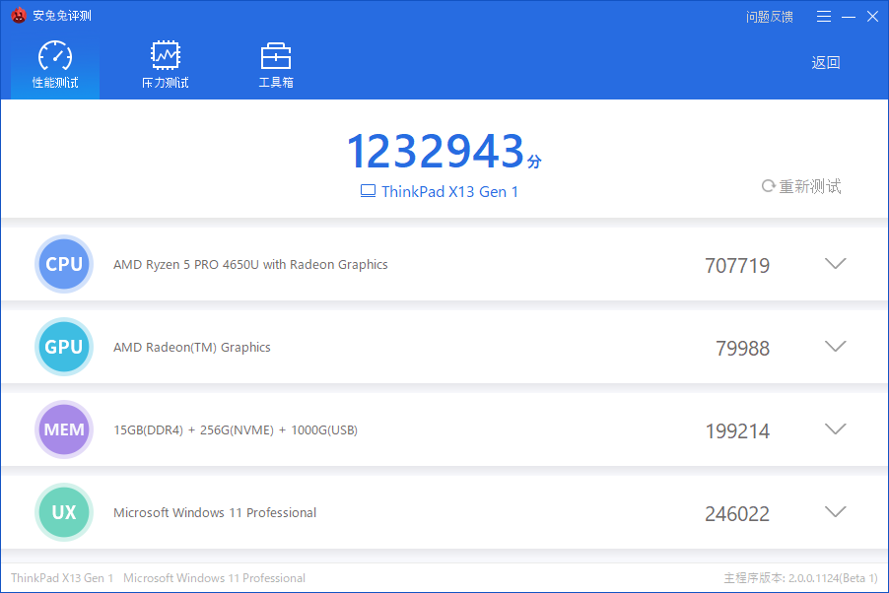Click the 15GB(DDR4) + 256G(NVME) memory text

click(236, 430)
